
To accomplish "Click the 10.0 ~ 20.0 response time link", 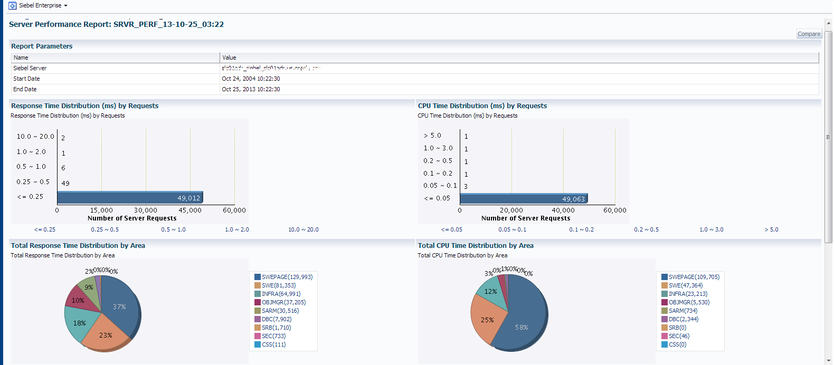I will [303, 229].
